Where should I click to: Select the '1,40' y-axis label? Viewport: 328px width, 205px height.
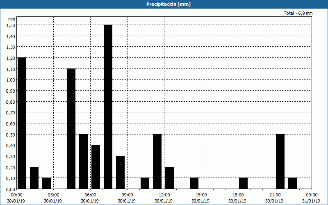click(11, 36)
